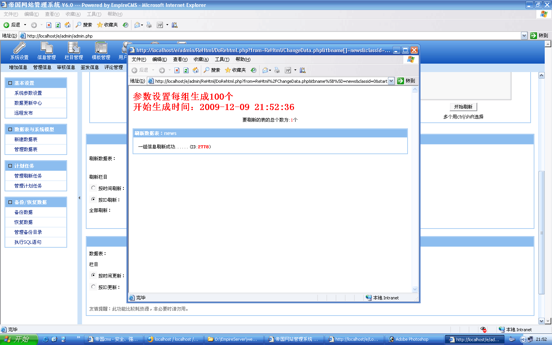
Task: Open the 后退 back history dropdown arrow
Action: click(x=25, y=25)
